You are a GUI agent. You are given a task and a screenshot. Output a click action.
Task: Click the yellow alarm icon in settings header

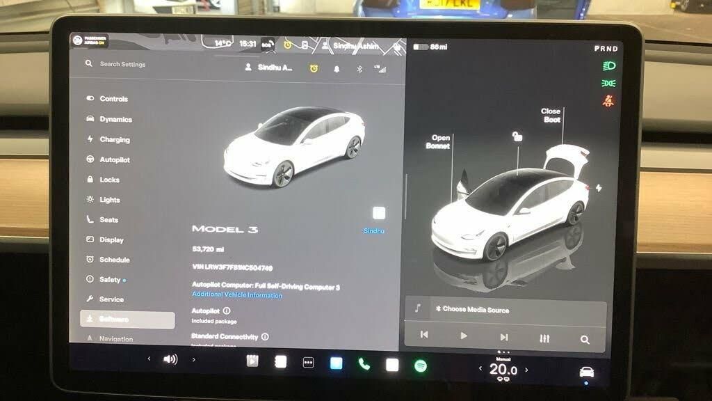pos(314,68)
